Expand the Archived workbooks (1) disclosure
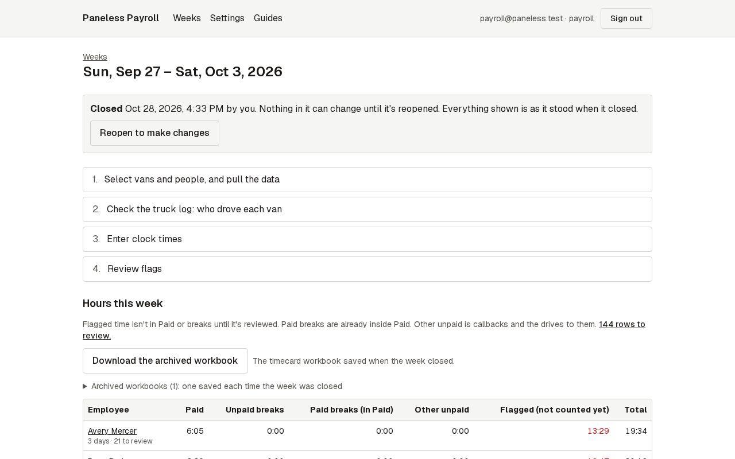Image resolution: width=735 pixels, height=459 pixels. pos(212,386)
